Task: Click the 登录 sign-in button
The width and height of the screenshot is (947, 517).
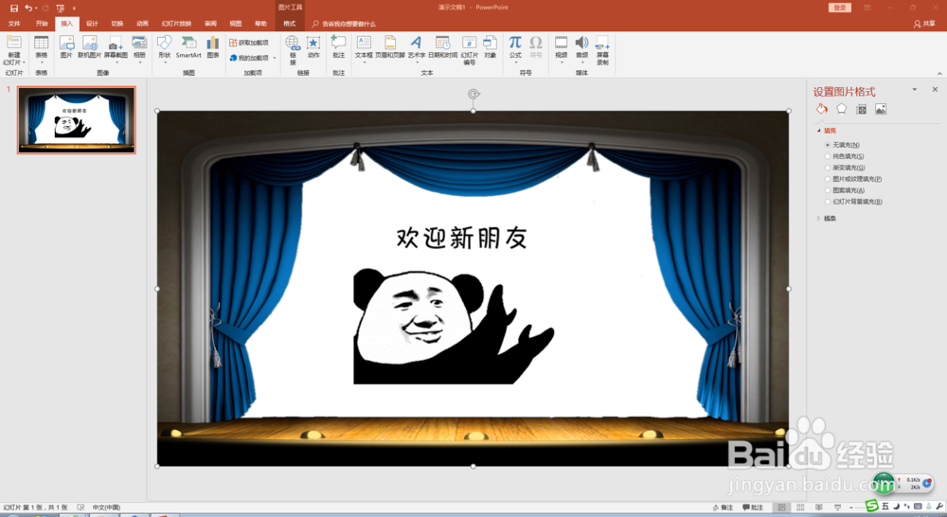Action: pos(839,8)
